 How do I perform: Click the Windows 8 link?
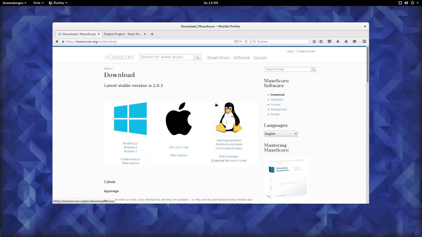131,147
